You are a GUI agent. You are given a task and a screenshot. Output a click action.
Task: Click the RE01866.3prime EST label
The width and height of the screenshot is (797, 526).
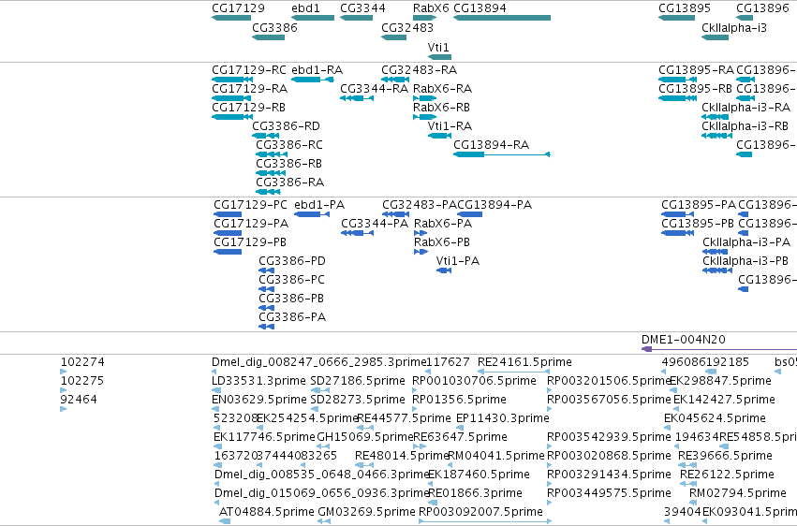[475, 493]
